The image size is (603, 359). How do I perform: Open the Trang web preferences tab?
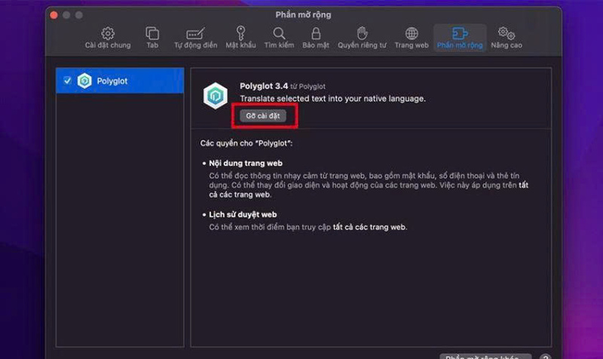tap(412, 38)
